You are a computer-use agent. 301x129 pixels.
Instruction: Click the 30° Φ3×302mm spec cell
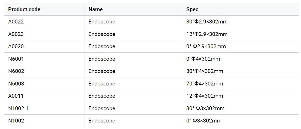point(240,108)
